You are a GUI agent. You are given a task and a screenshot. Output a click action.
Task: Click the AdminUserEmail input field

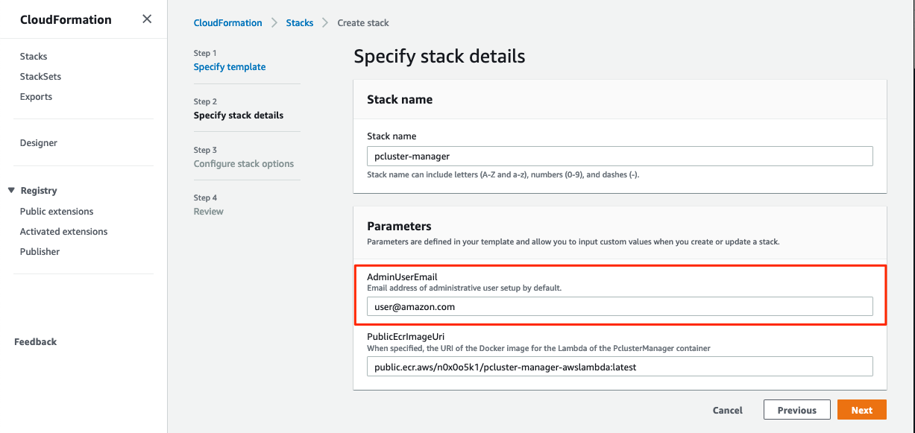point(619,306)
